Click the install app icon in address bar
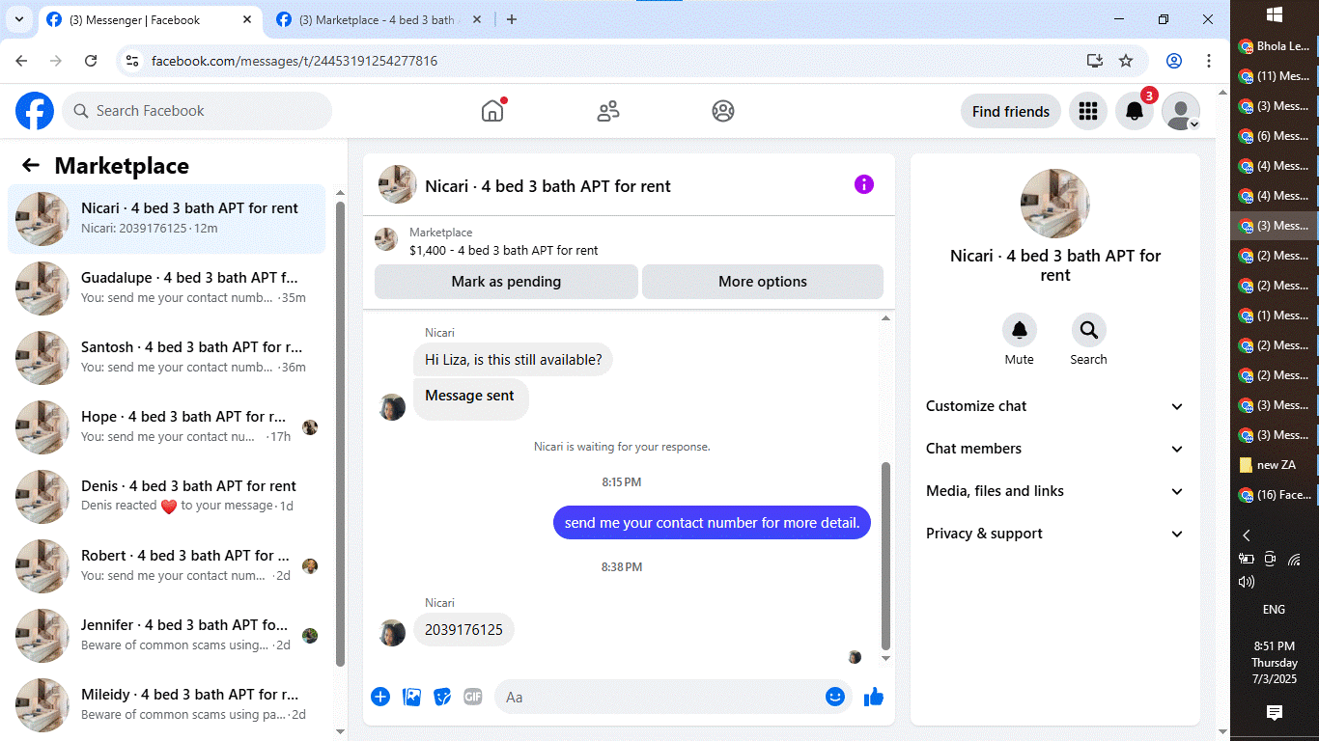1319x741 pixels. 1095,61
